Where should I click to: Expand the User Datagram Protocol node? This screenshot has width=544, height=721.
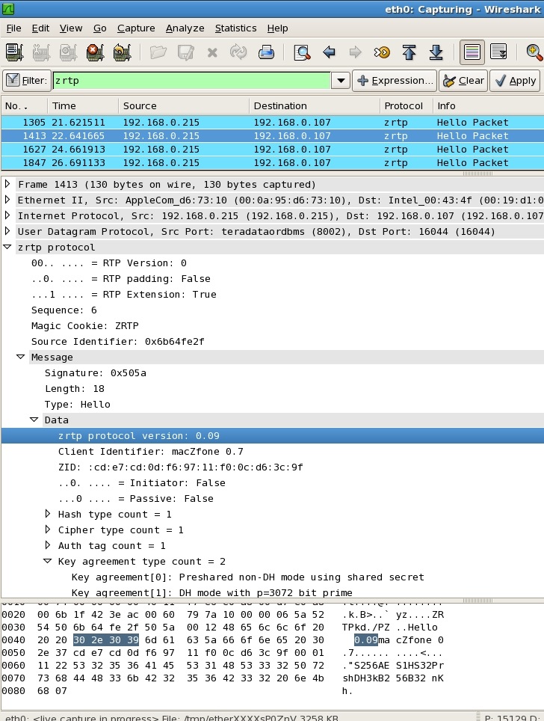7,232
